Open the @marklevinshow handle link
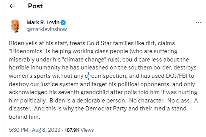206x137 pixels. click(47, 29)
